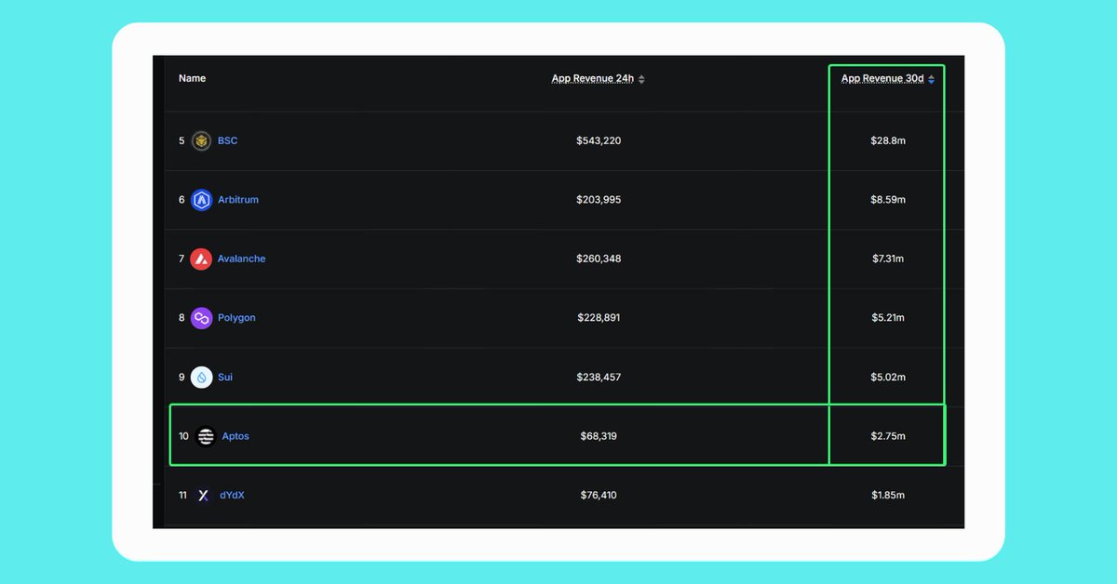The width and height of the screenshot is (1117, 584).
Task: Click the Avalanche red logo icon
Action: pyautogui.click(x=201, y=259)
